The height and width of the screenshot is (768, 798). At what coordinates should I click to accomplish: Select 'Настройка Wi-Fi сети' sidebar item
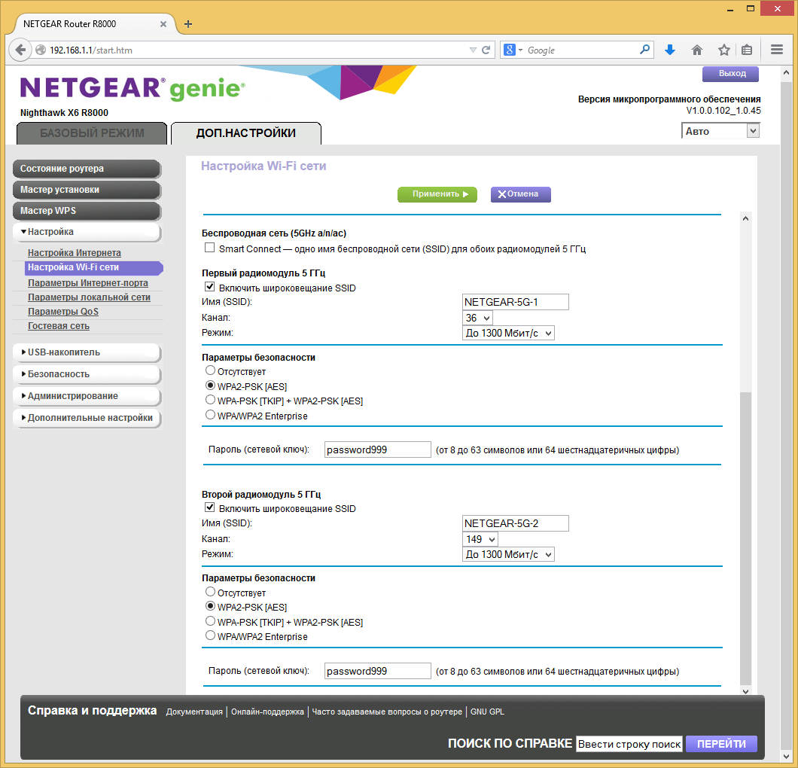93,268
